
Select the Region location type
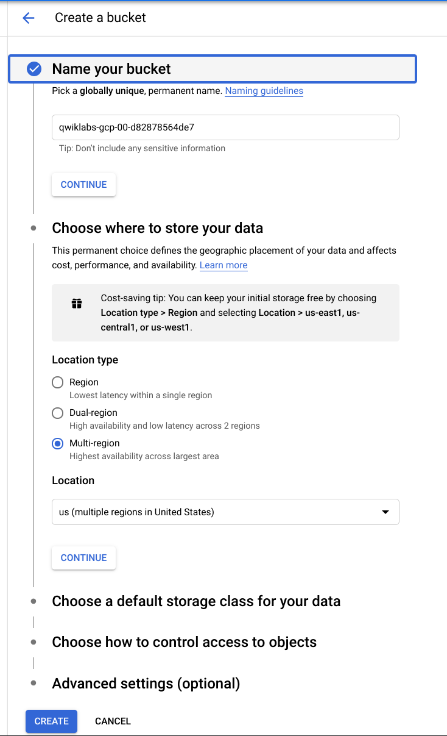point(58,382)
